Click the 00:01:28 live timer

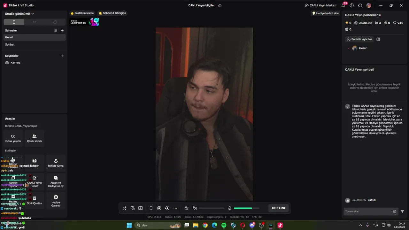(x=278, y=208)
